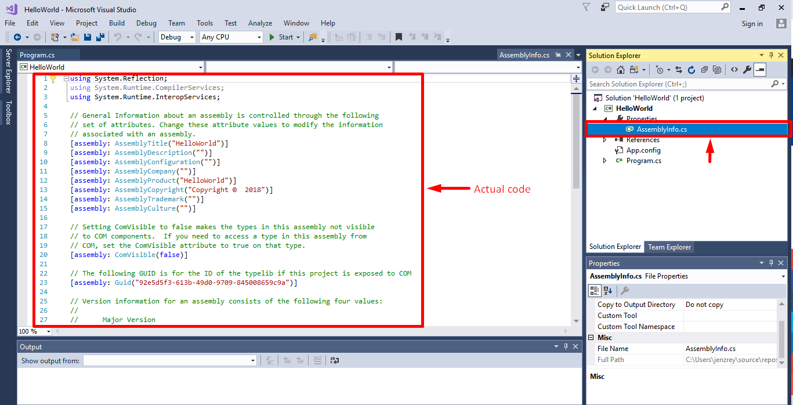Click the Pending Changes Filter clock icon

[660, 70]
